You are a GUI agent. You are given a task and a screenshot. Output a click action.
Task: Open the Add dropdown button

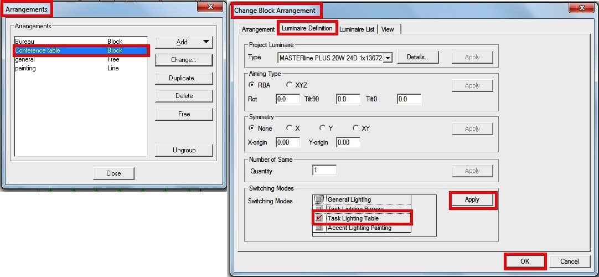184,42
